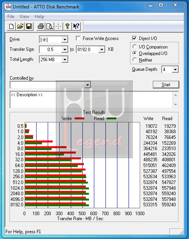Open the Queue Depth dropdown
The width and height of the screenshot is (189, 239).
point(175,70)
